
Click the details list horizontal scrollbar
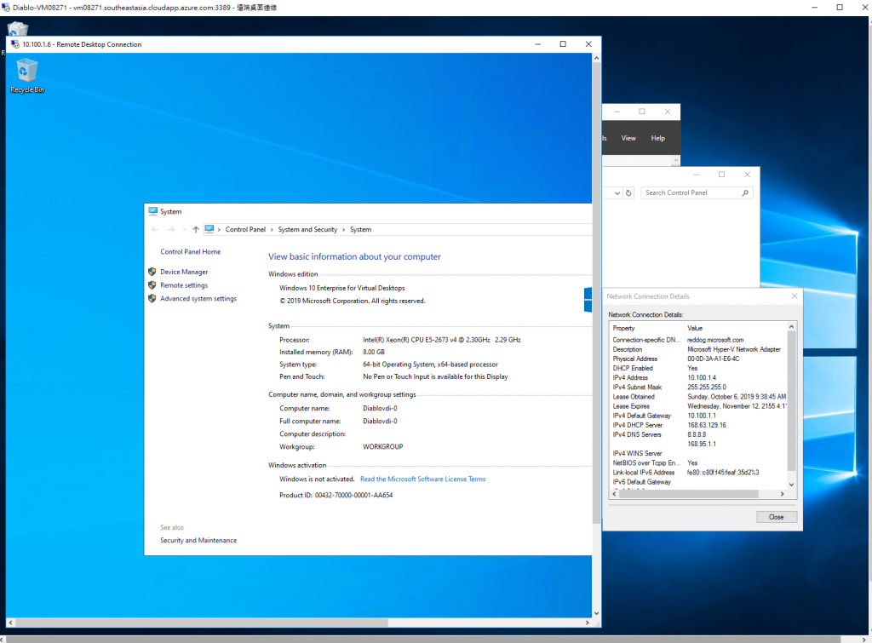[x=688, y=494]
